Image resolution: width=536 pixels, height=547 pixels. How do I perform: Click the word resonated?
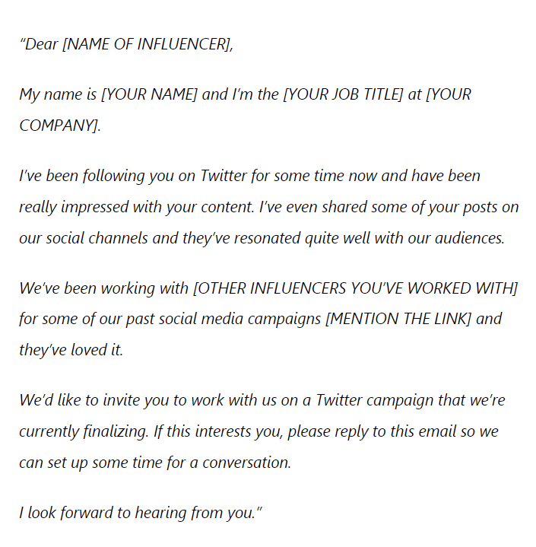[x=267, y=238]
